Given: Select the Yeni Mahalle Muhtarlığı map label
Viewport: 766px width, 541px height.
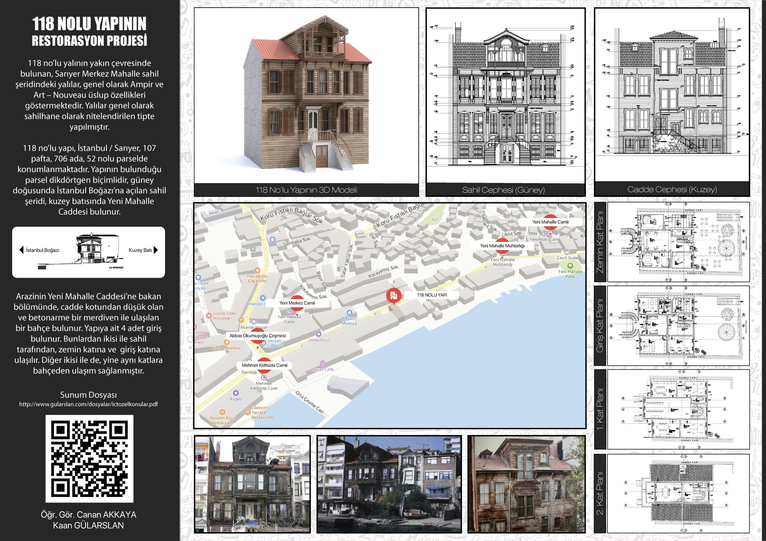Looking at the screenshot, I should click(x=502, y=246).
